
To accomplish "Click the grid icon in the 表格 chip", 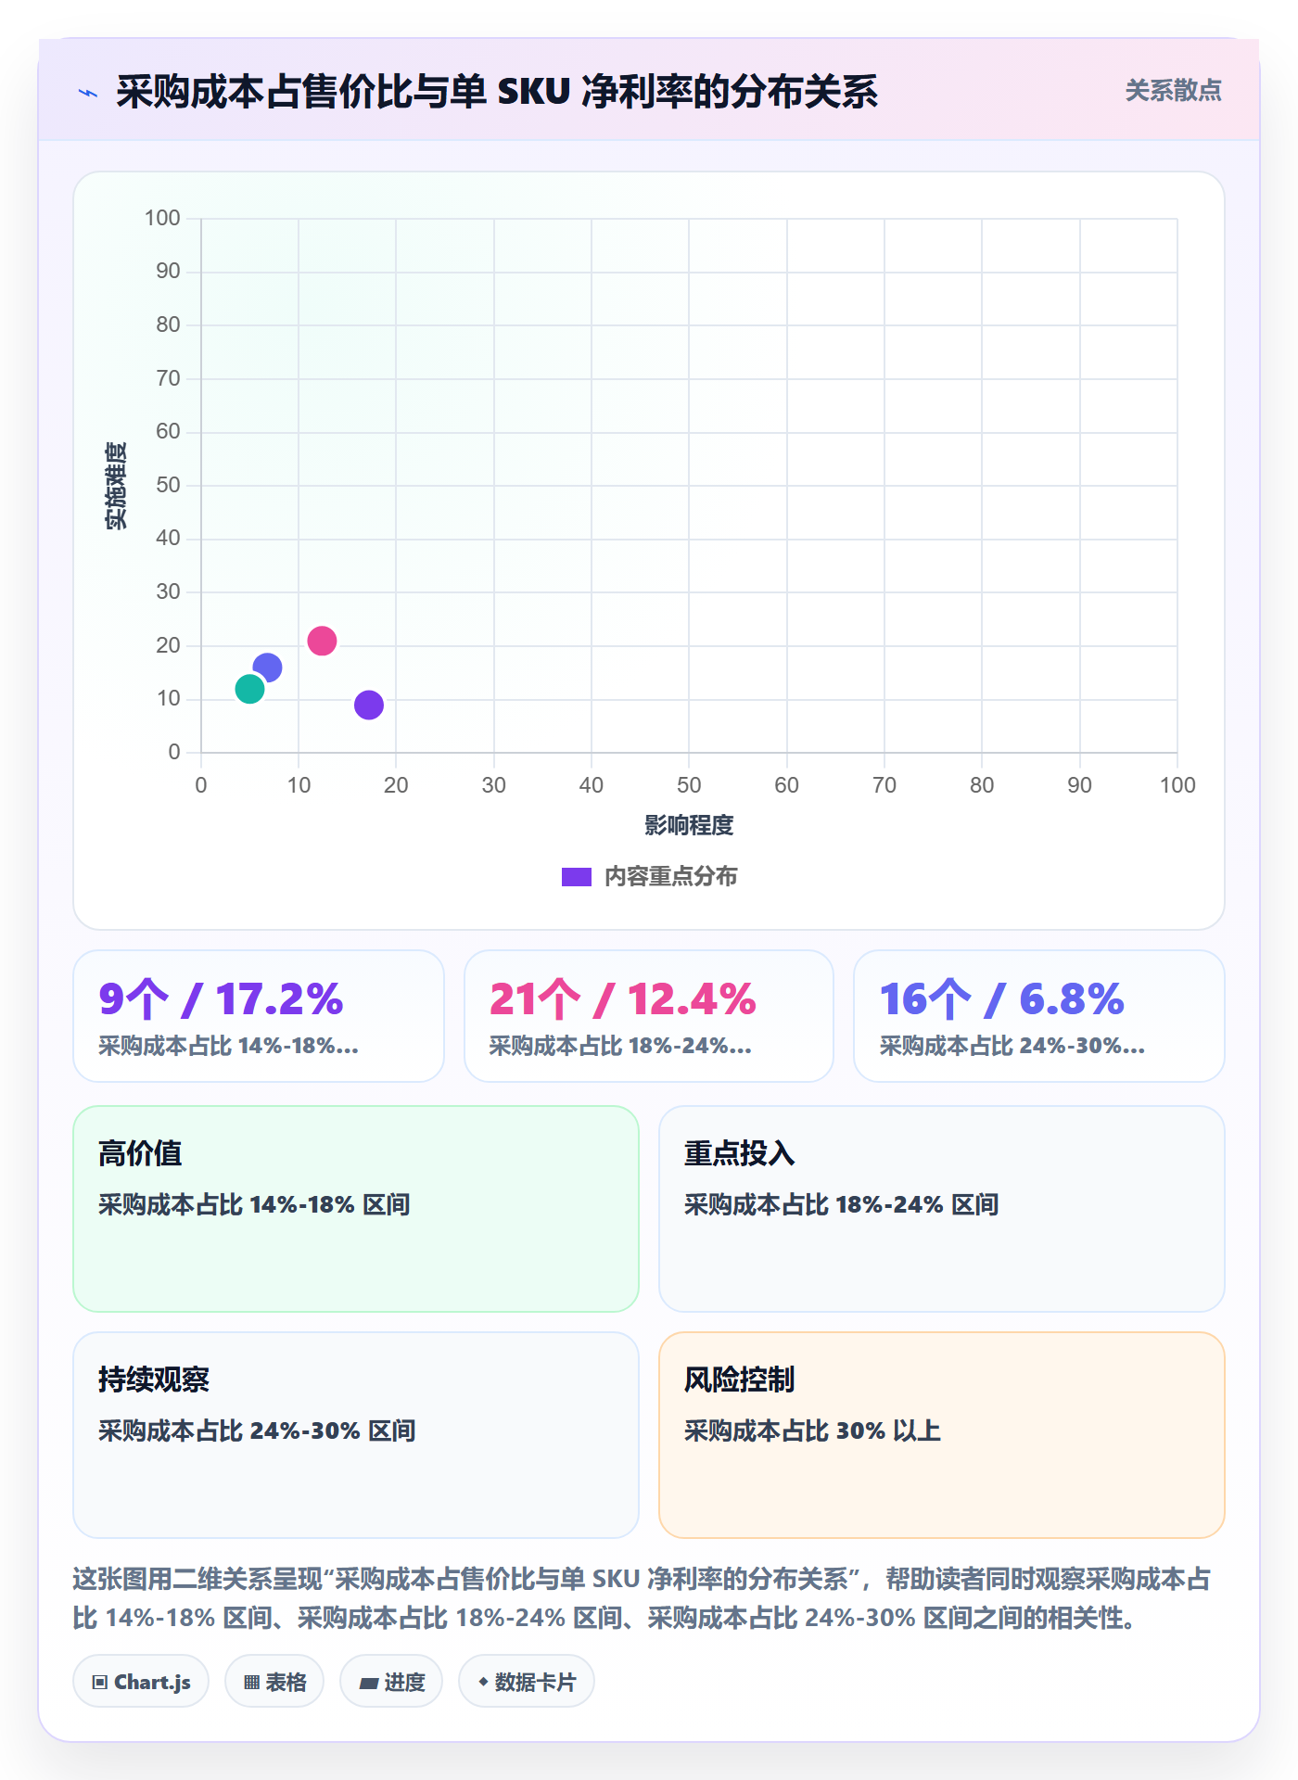I will (x=251, y=1683).
